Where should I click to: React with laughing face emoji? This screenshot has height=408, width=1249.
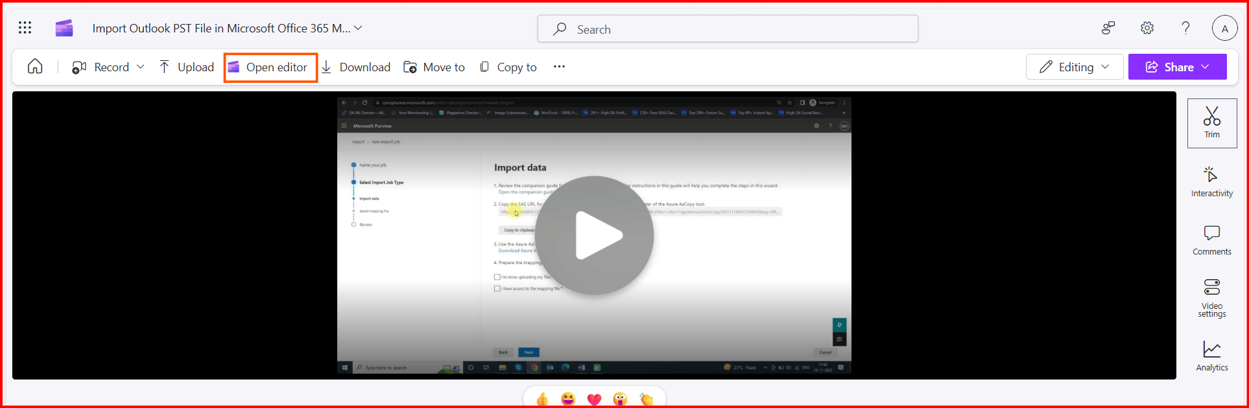coord(568,400)
